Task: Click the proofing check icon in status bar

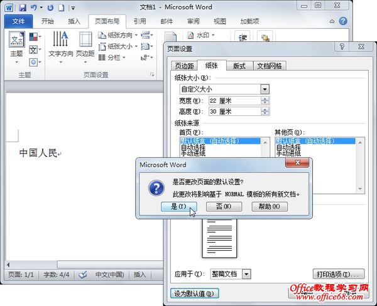Action: (x=83, y=274)
